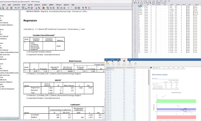This screenshot has width=201, height=121.
Task: Select the Variables tab in the blue ribbon
Action: point(112,60)
